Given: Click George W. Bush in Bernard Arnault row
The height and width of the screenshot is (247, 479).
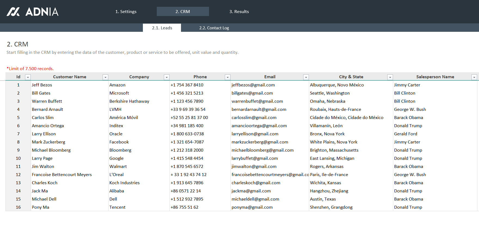Looking at the screenshot, I should [x=435, y=109].
